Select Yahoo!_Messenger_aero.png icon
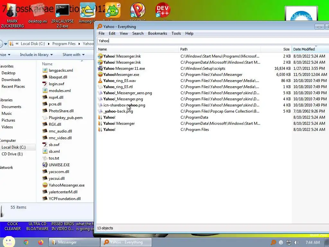The height and width of the screenshot is (247, 329). pos(100,93)
